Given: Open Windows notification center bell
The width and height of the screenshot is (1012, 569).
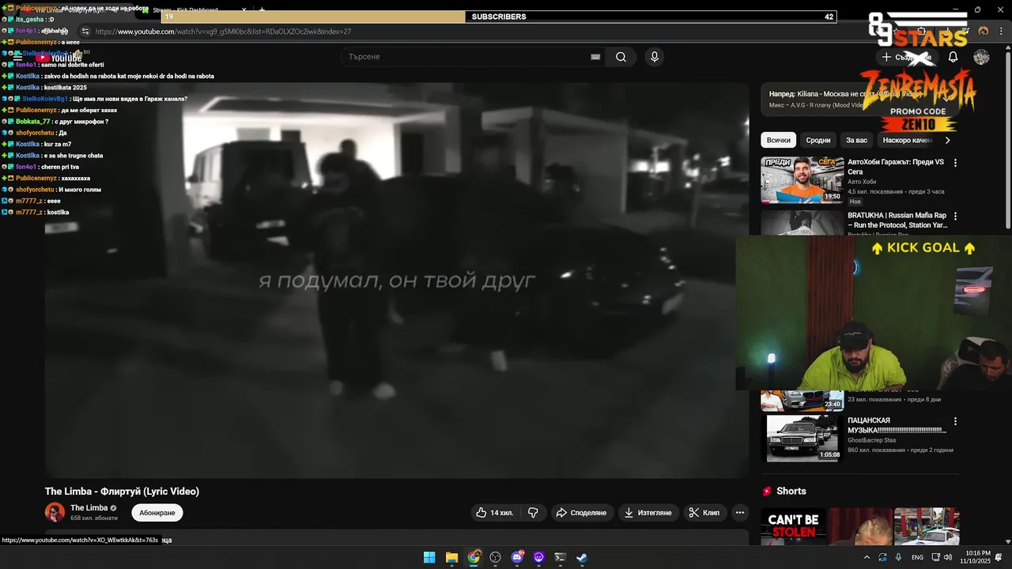Looking at the screenshot, I should 999,557.
